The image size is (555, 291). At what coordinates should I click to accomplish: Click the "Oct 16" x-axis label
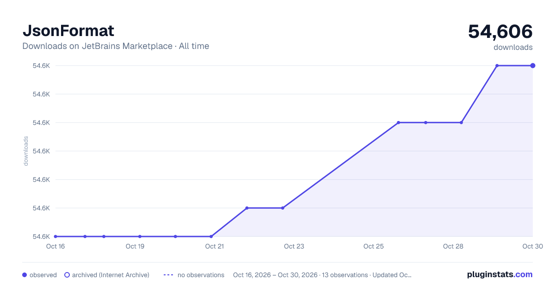point(55,246)
